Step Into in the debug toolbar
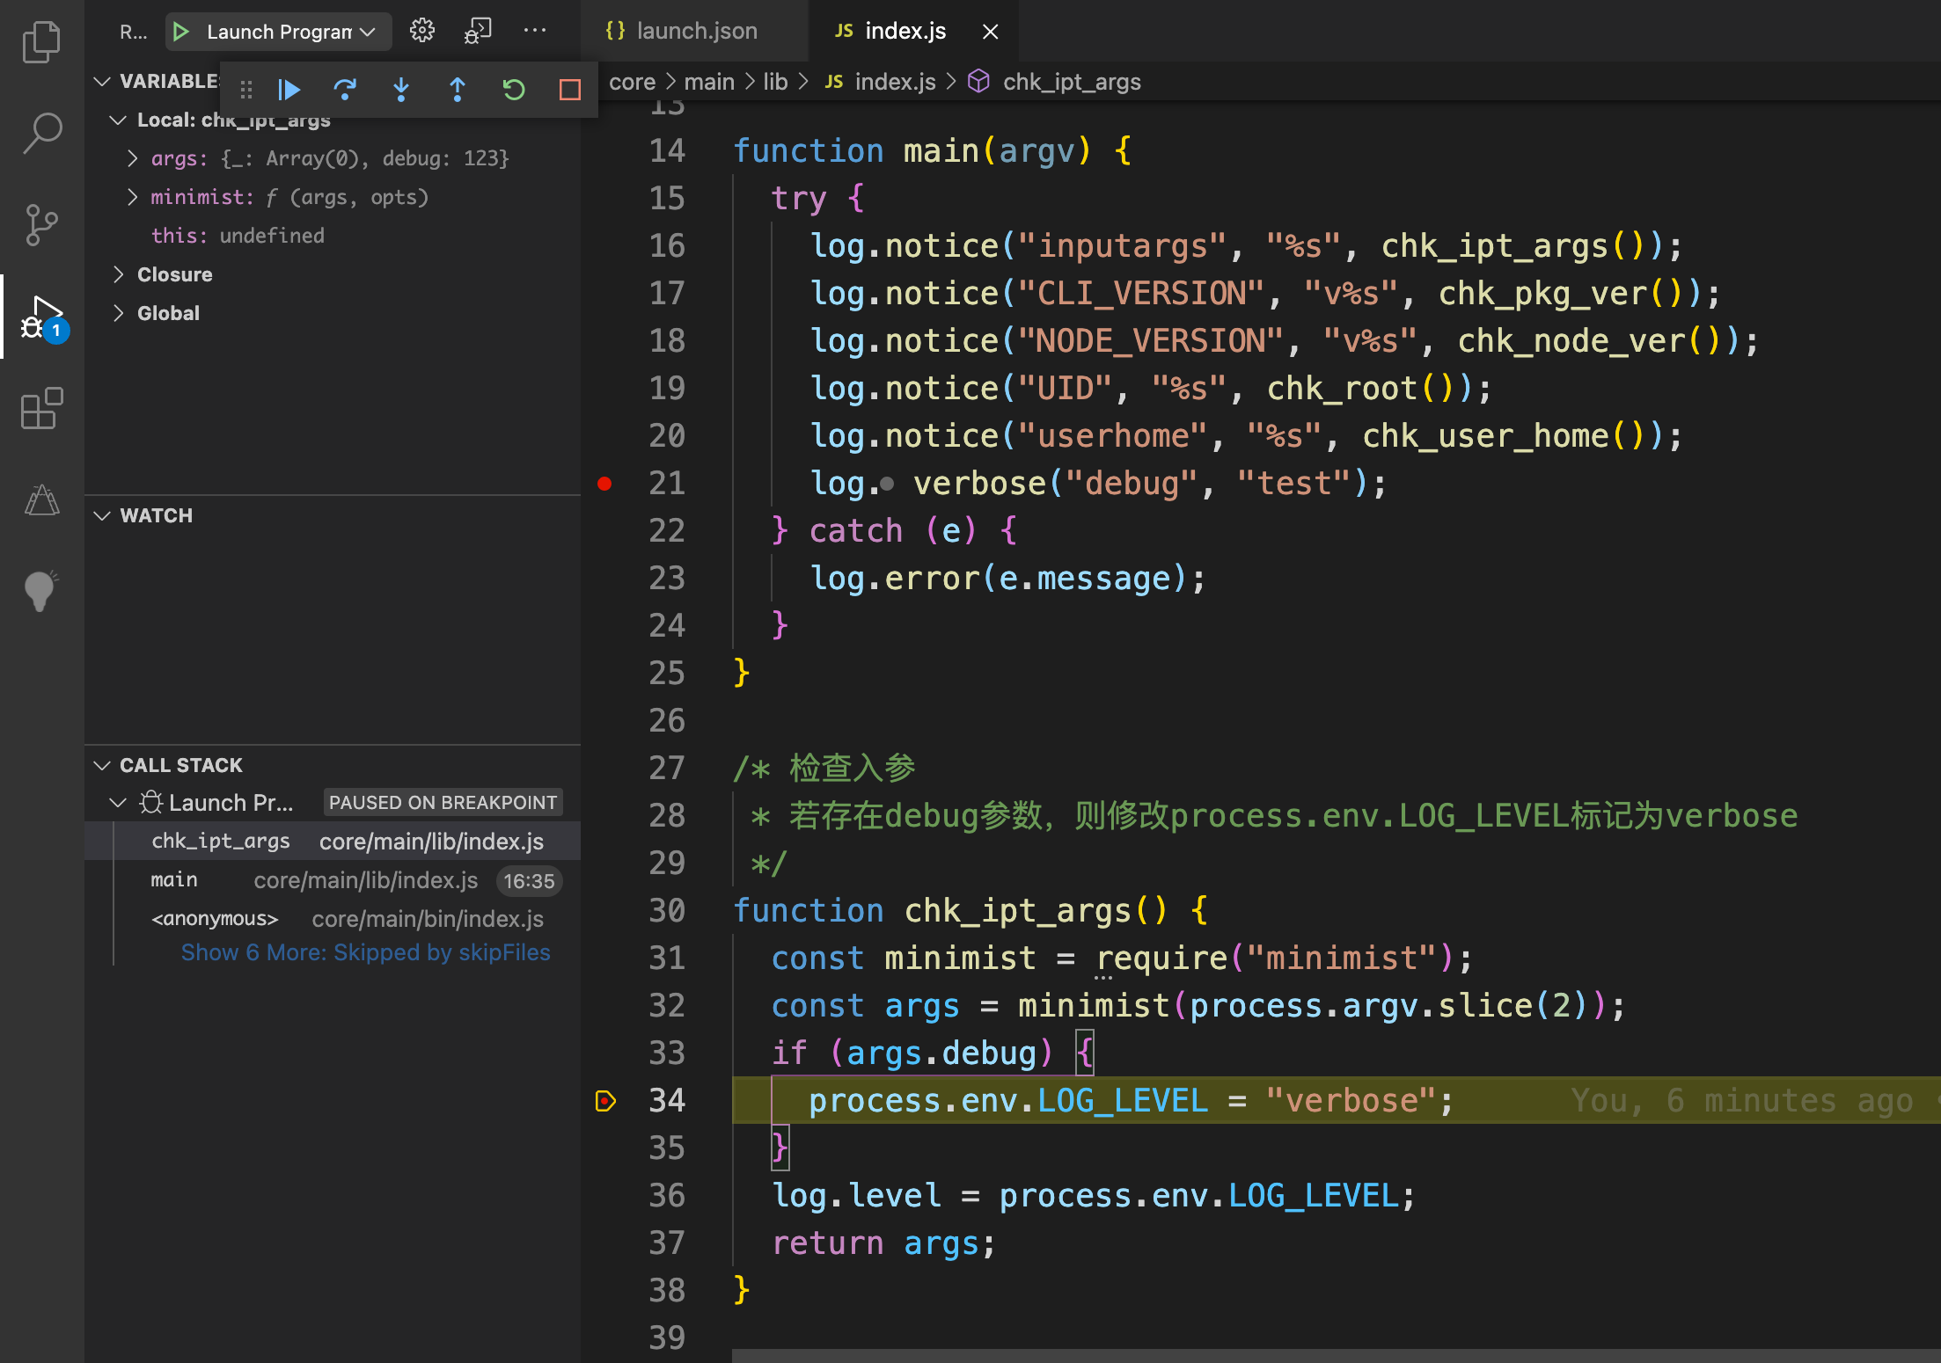The height and width of the screenshot is (1363, 1941). coord(401,89)
